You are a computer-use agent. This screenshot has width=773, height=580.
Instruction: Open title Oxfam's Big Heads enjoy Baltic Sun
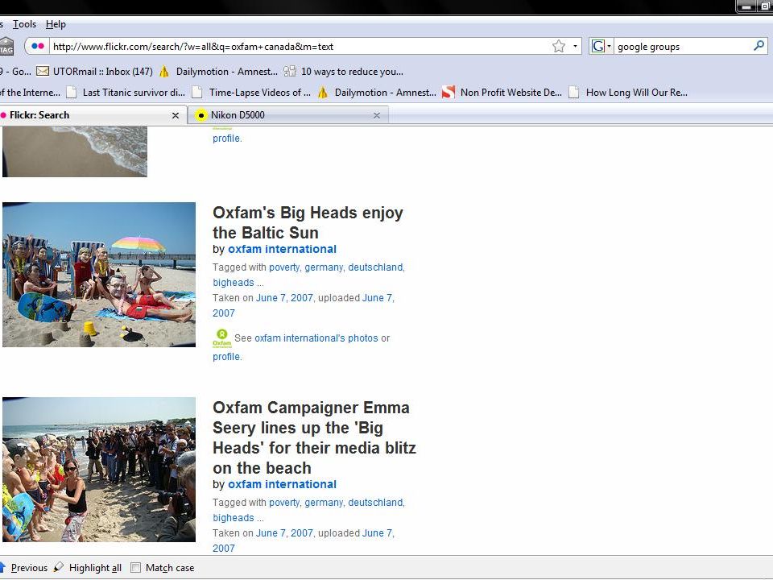point(308,222)
